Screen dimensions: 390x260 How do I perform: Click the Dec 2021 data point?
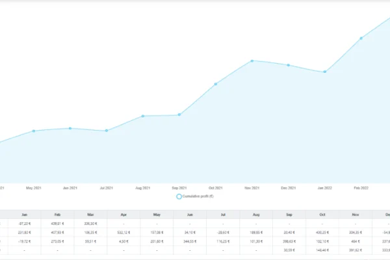[289, 65]
